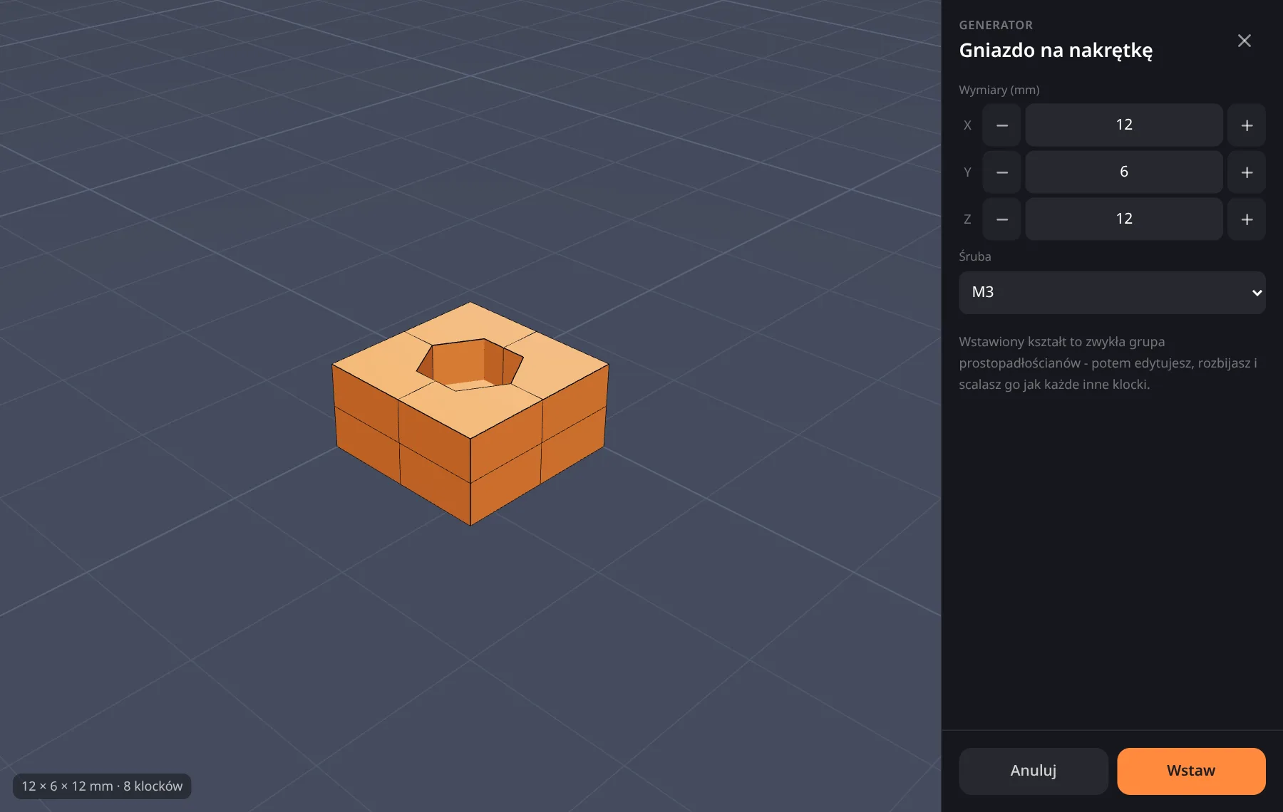Decrease the X dimension with minus button
Image resolution: width=1283 pixels, height=812 pixels.
1001,125
